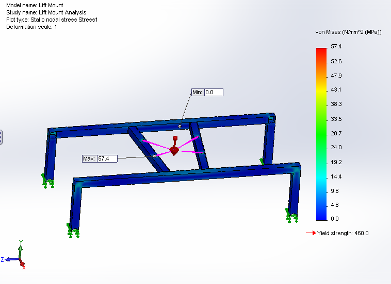Select the fixture symbol on rear-right leg
The image size is (391, 284).
pyautogui.click(x=262, y=162)
